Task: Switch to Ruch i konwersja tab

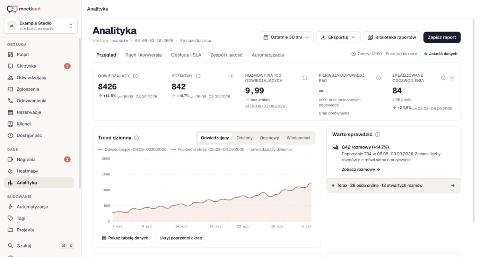Action: [143, 55]
